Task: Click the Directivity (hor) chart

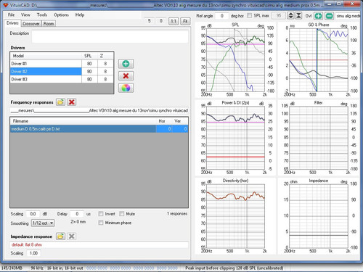Action: pos(235,215)
